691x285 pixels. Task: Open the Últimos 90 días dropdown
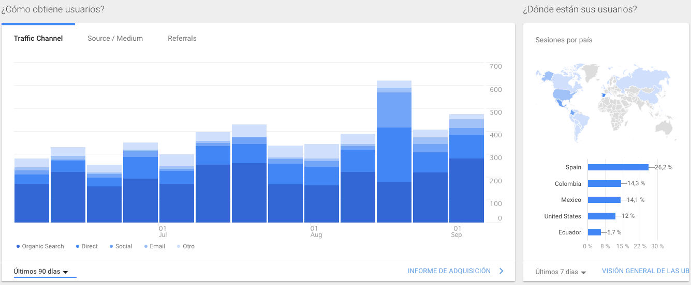41,272
